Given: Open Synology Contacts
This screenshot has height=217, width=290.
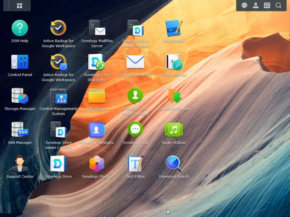Looking at the screenshot, I should (x=97, y=129).
